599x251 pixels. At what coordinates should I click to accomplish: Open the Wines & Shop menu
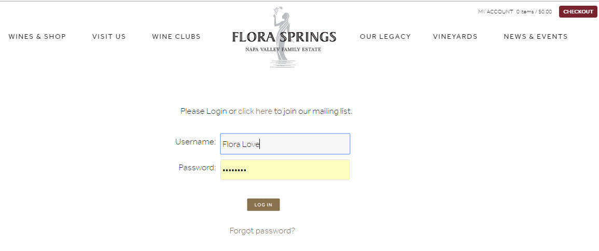[37, 37]
